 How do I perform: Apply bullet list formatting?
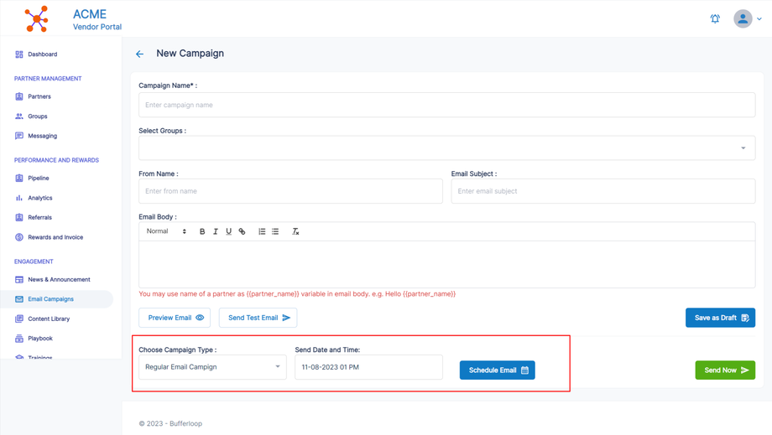coord(275,231)
